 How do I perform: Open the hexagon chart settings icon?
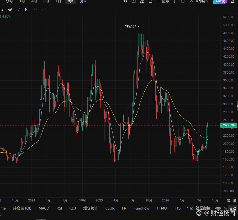tap(174, 1)
